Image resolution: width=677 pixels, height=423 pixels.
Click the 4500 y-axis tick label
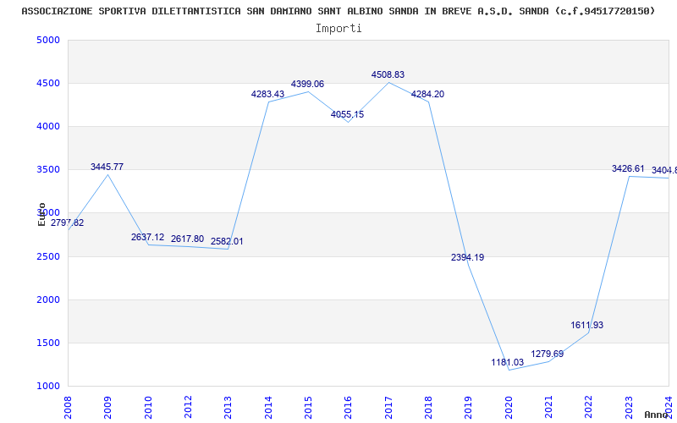click(48, 83)
